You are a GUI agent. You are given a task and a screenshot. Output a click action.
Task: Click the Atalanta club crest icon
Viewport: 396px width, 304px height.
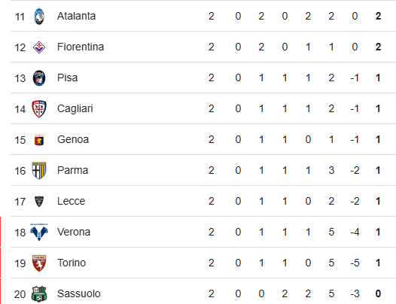[x=39, y=17]
